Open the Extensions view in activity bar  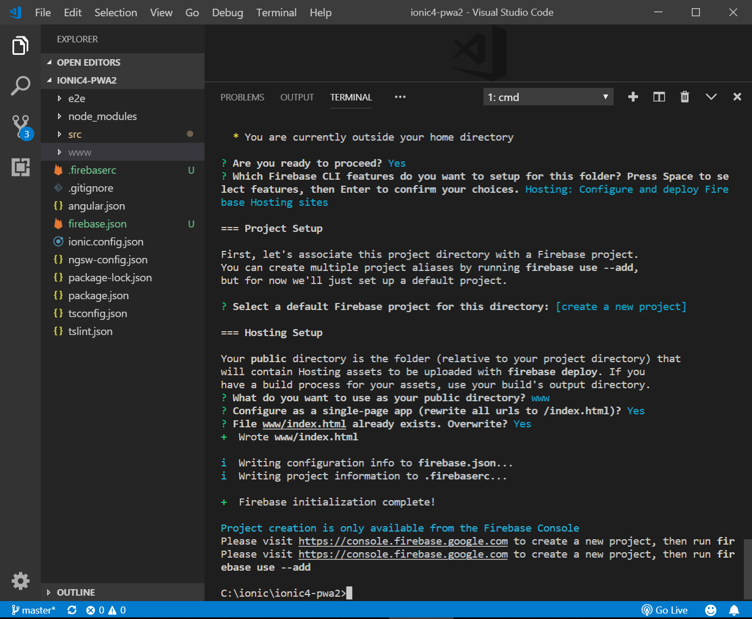[20, 167]
